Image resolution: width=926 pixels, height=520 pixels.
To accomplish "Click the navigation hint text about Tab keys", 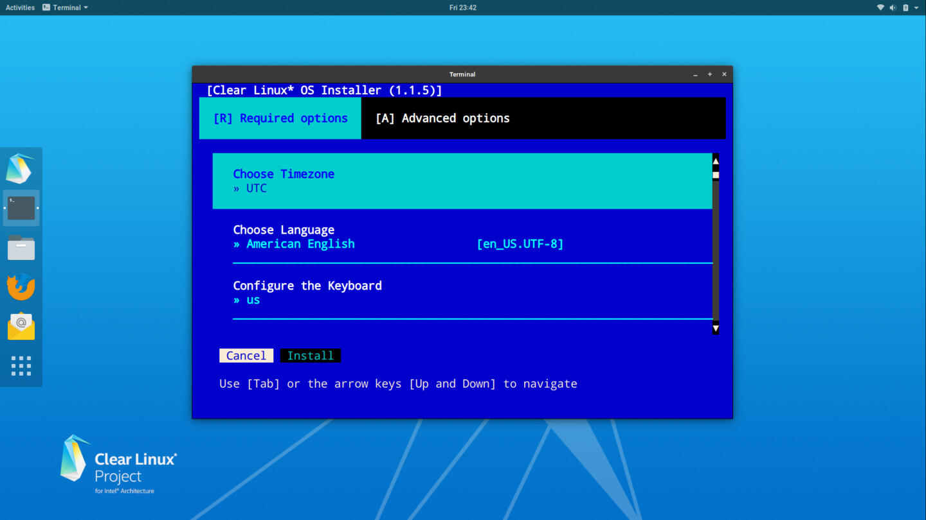I will click(398, 384).
